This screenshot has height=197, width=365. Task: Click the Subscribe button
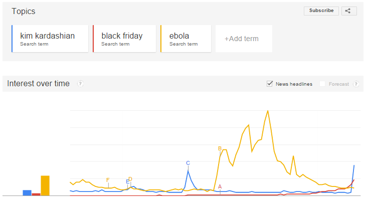click(x=321, y=11)
